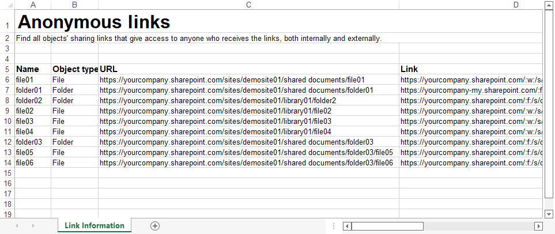555x234 pixels.
Task: Click the URL ending in library01/file04
Action: pos(249,131)
